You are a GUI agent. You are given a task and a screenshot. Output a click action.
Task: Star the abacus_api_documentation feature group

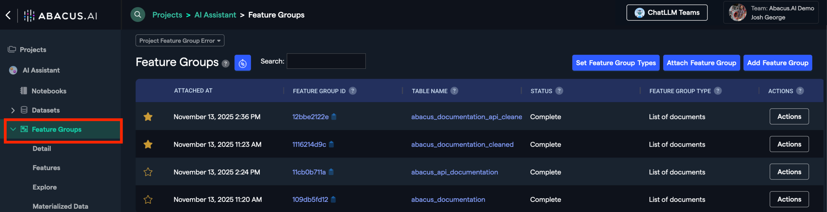[x=148, y=172]
